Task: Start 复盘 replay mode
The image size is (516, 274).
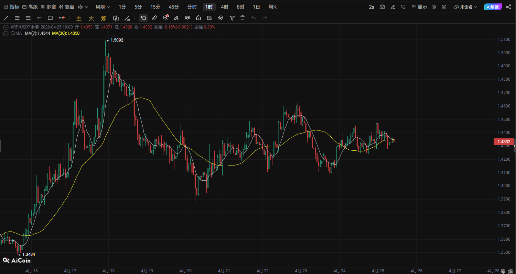Action: point(66,7)
